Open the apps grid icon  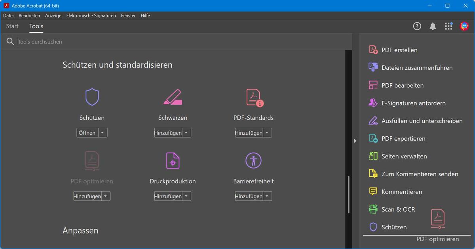tap(448, 26)
